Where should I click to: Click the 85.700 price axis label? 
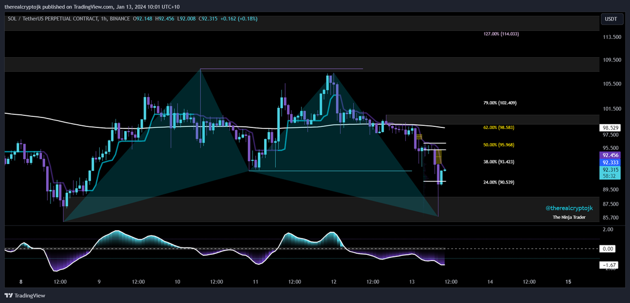coord(611,218)
